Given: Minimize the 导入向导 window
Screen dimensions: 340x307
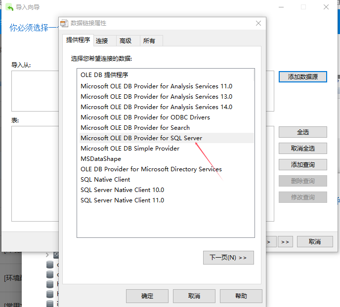Looking at the screenshot, I should (281, 7).
